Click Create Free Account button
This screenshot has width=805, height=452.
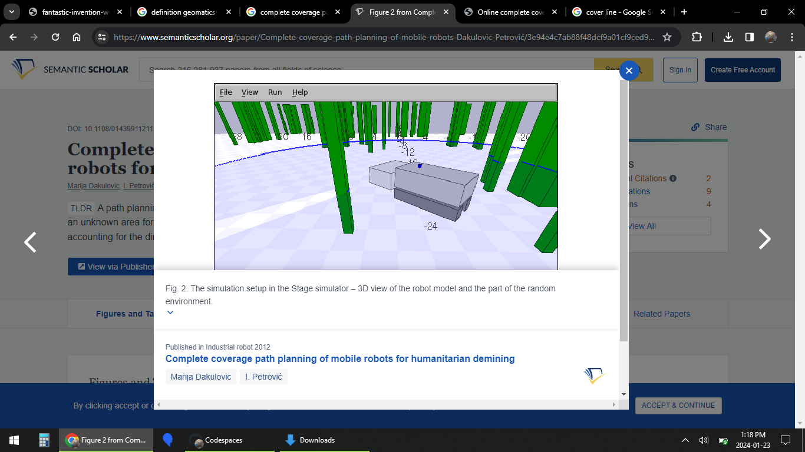(743, 69)
